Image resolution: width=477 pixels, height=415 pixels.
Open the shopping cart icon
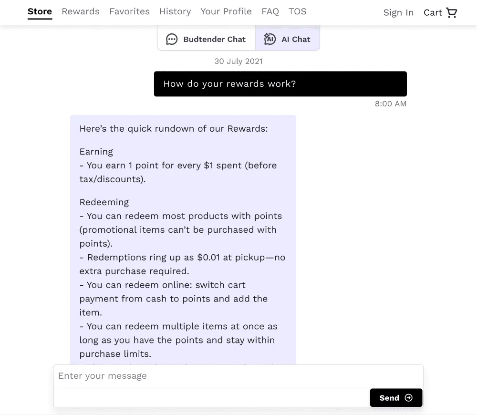point(451,12)
